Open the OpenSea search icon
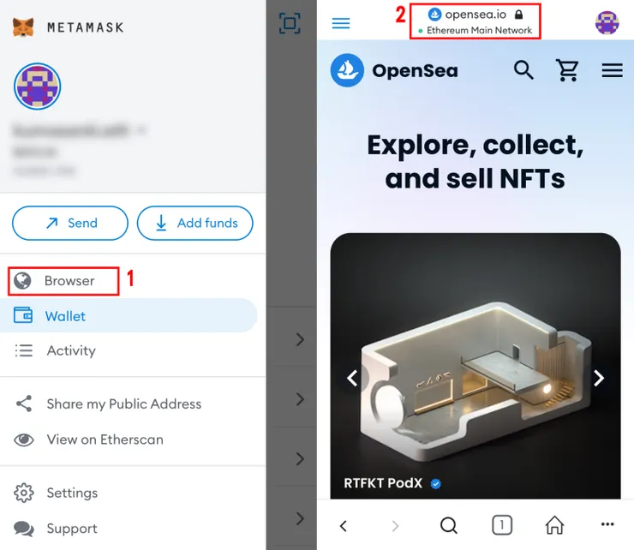Screen dimensions: 634x550 tap(523, 70)
